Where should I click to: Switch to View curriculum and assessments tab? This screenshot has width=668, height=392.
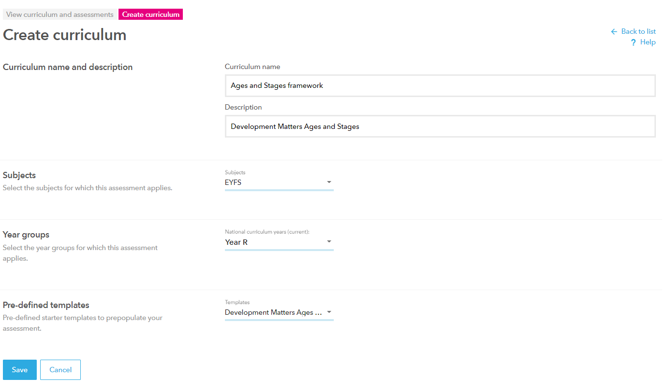coord(60,14)
